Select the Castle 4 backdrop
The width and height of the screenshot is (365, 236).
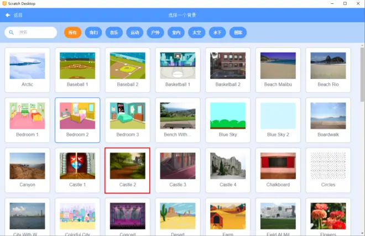point(228,170)
